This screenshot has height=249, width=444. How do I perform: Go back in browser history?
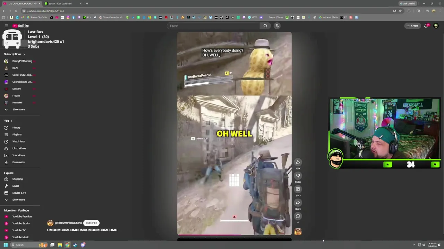(3, 11)
